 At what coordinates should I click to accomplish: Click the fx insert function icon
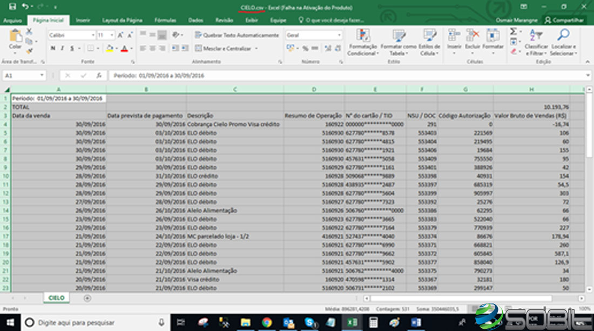(x=99, y=76)
